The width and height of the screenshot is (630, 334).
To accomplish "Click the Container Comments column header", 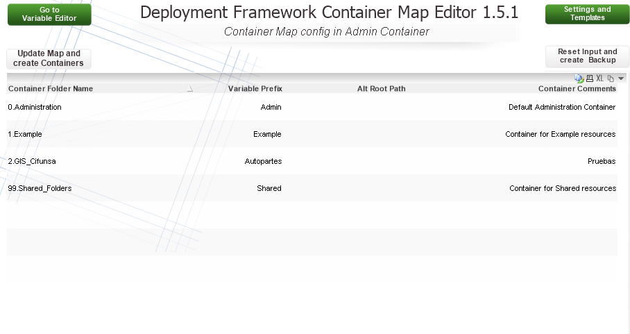I will 577,89.
